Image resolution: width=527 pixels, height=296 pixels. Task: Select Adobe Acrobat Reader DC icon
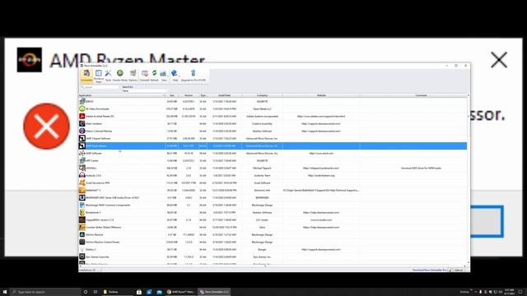(x=82, y=116)
